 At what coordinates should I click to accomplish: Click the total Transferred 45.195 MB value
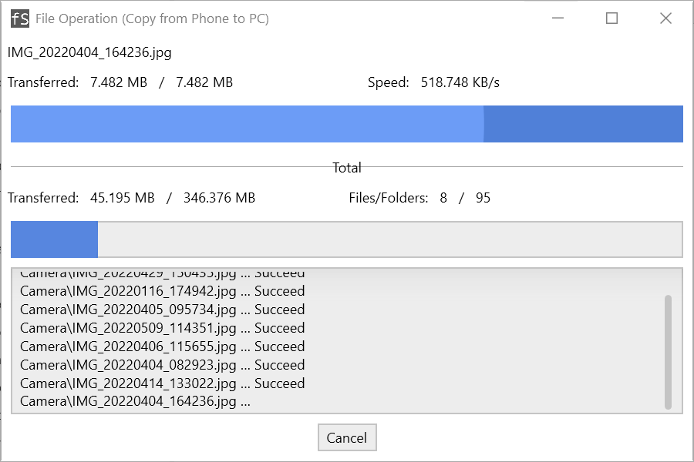tap(122, 198)
